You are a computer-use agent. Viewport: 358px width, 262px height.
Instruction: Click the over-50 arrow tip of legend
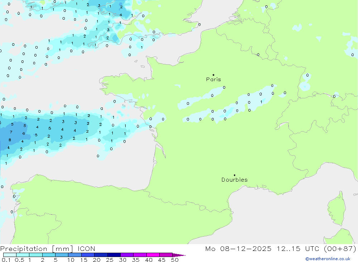click(179, 255)
